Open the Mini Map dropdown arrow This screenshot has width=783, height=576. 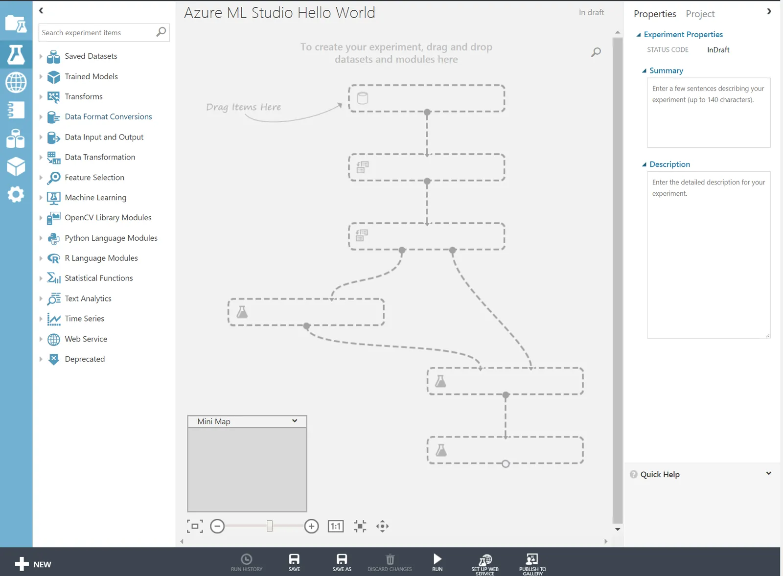click(295, 421)
